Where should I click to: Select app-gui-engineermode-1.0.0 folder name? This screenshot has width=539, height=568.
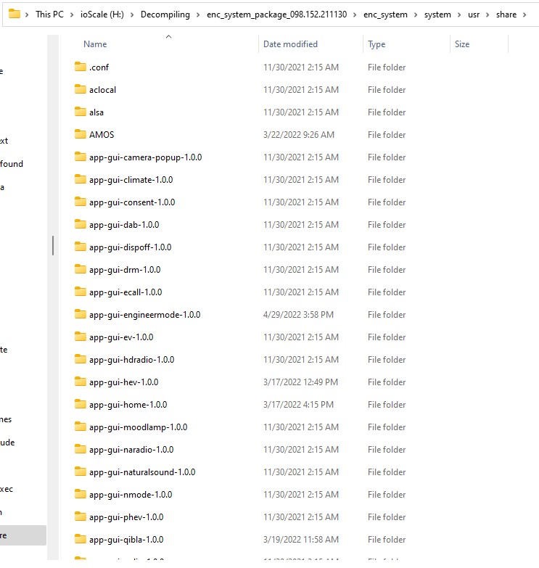pyautogui.click(x=144, y=315)
